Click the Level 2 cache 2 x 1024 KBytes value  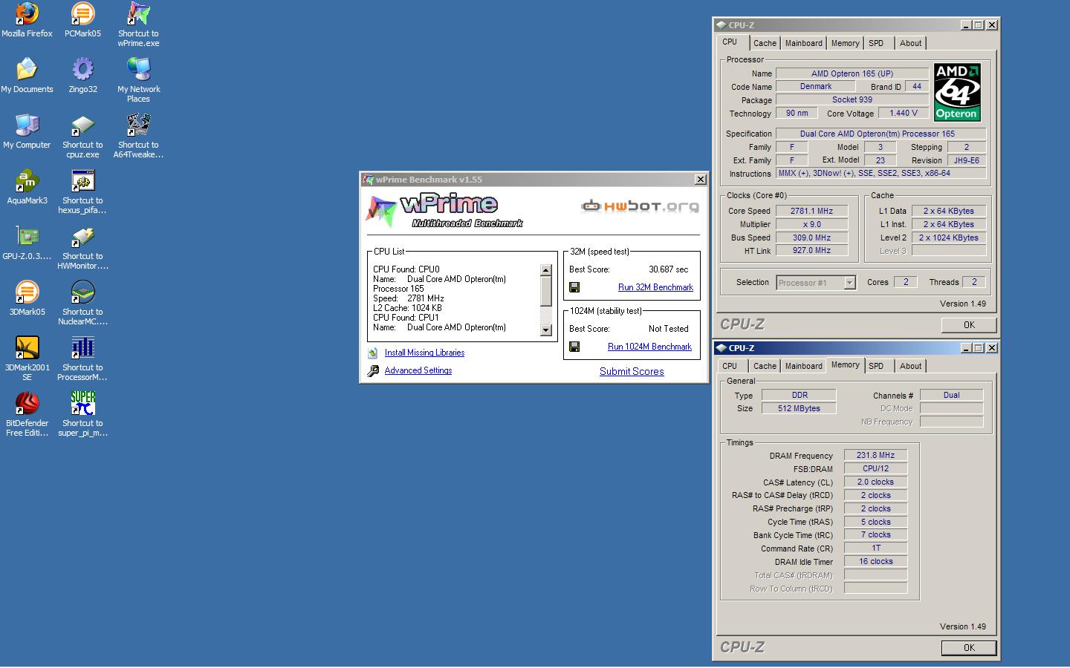coord(949,238)
